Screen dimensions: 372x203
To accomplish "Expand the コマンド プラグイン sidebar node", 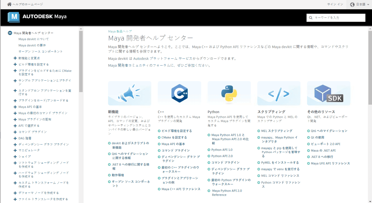I will (x=15, y=132).
